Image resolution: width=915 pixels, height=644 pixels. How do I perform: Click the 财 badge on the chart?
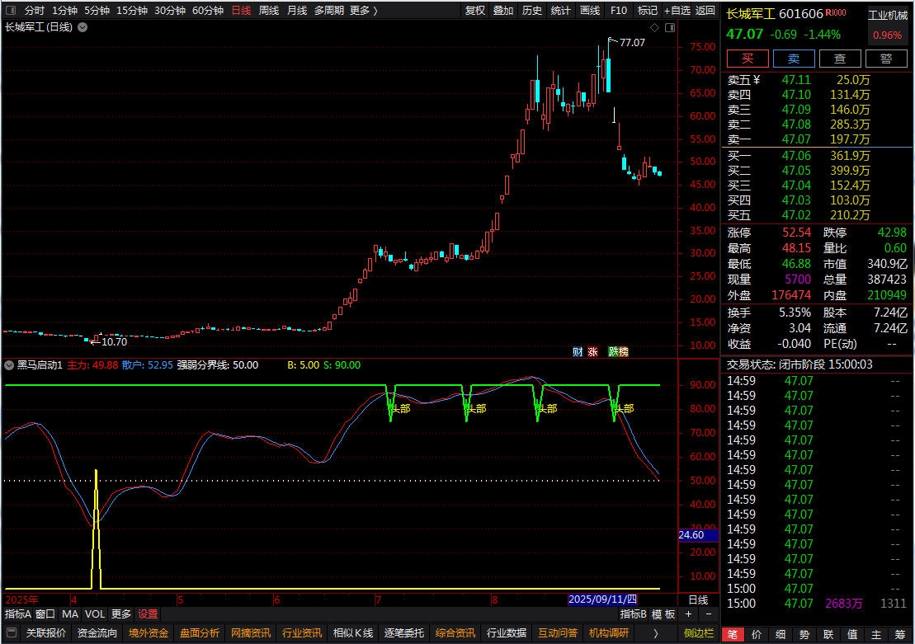(x=578, y=351)
